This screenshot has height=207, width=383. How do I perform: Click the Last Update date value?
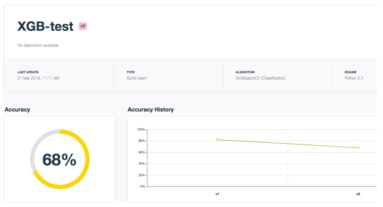39,78
